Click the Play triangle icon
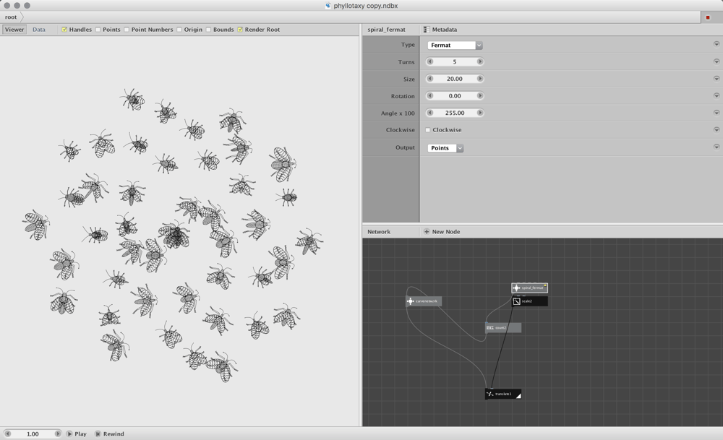This screenshot has width=723, height=440. pyautogui.click(x=69, y=434)
